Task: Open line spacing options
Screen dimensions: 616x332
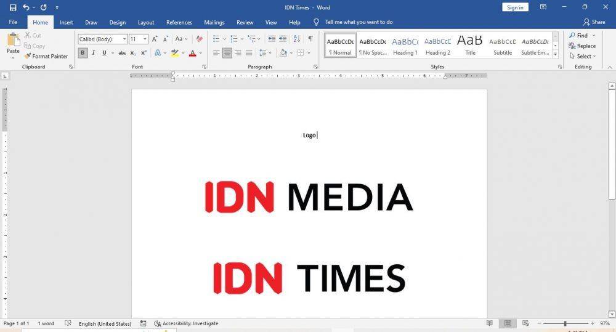Action: [265, 52]
